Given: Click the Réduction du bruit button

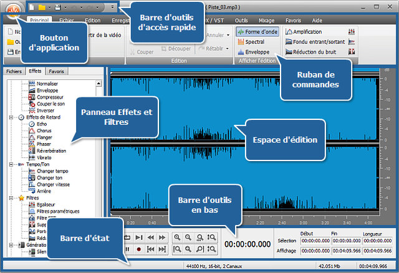Looking at the screenshot, I should (310, 52).
